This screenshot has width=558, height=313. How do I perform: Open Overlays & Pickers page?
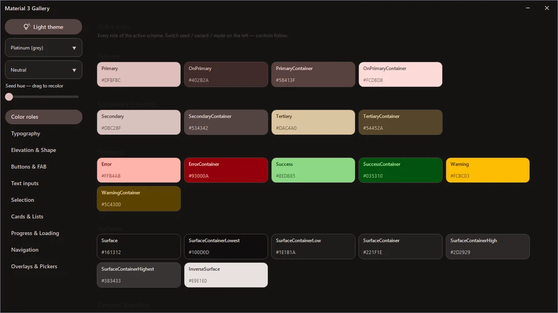coord(44,266)
